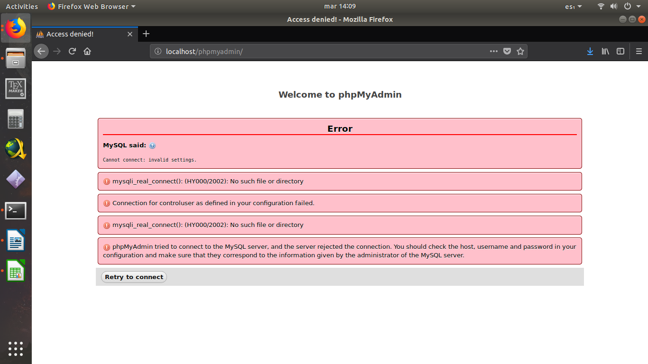Toggle the Firefox sidebar view
This screenshot has height=364, width=648.
(x=620, y=51)
